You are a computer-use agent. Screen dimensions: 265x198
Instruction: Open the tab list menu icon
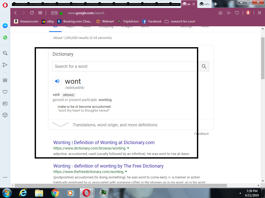click(232, 3)
